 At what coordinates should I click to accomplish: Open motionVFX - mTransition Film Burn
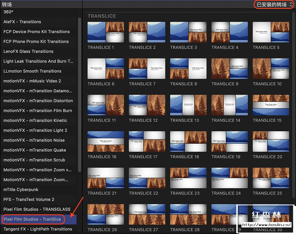[x=38, y=111]
